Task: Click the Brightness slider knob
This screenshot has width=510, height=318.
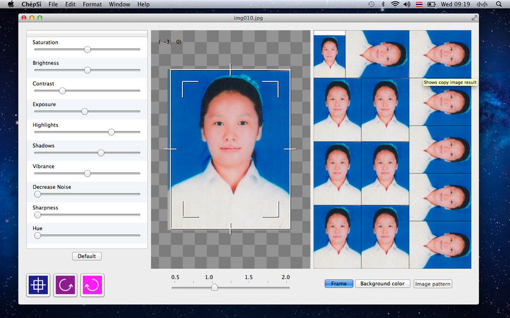Action: click(x=87, y=70)
